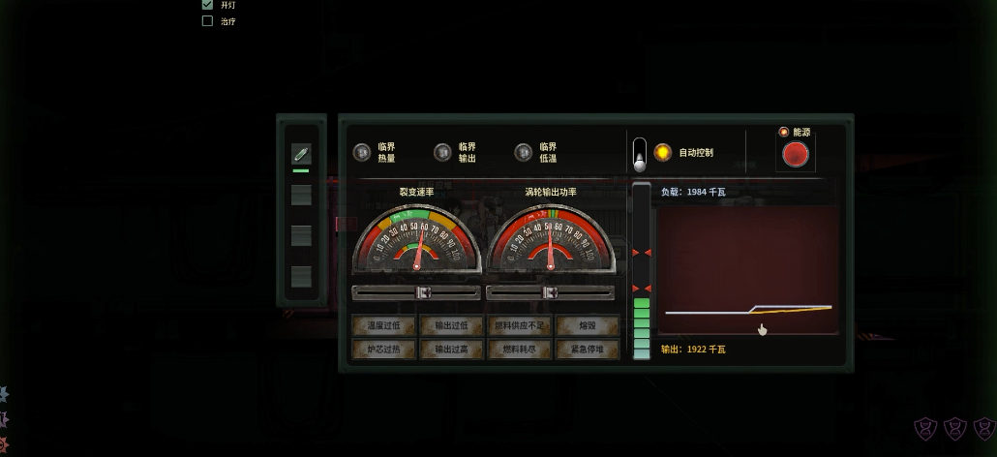
Task: Click the leftmost purple DNA shield icon
Action: 925,429
